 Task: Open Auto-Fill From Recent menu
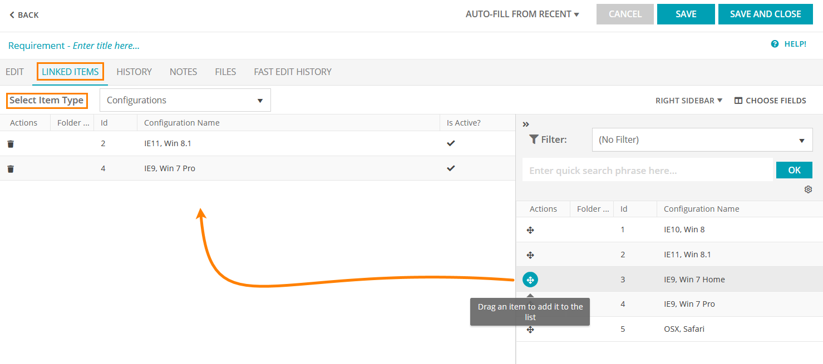(522, 14)
